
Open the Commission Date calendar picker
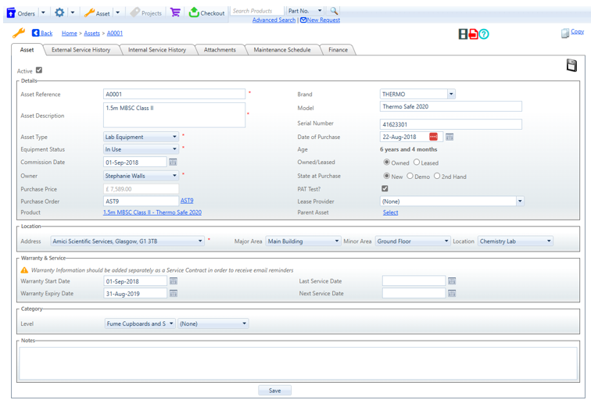tap(173, 162)
